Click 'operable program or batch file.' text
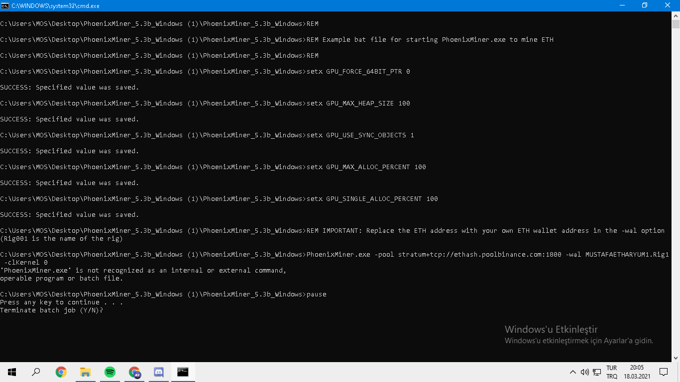680x382 pixels. 62,279
